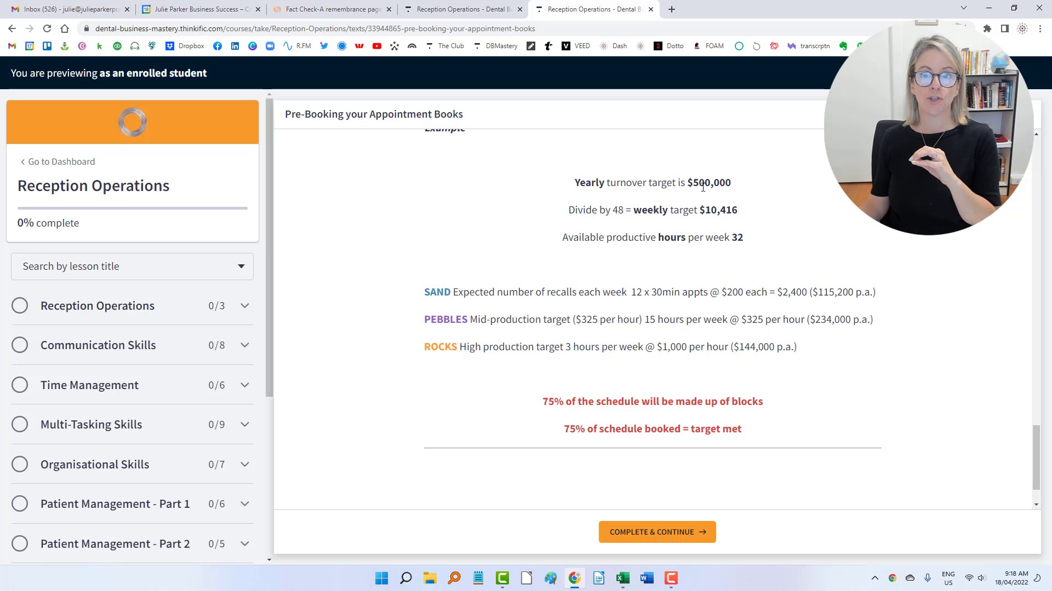Open the YouTube bookmark icon
The width and height of the screenshot is (1052, 591).
[377, 46]
